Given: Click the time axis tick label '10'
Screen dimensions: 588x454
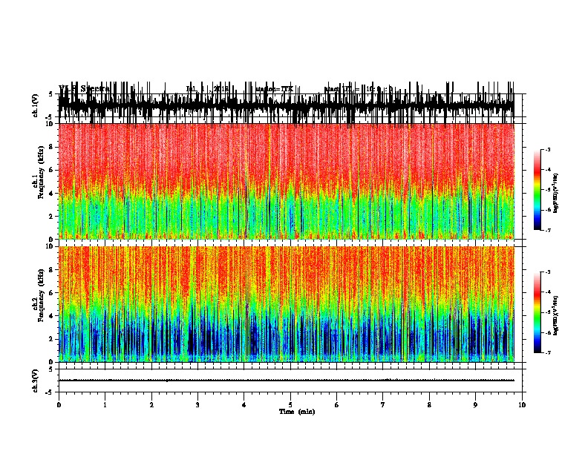Looking at the screenshot, I should tap(522, 405).
